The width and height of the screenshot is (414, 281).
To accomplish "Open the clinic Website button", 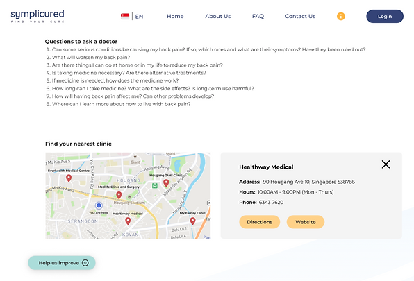I will 306,222.
